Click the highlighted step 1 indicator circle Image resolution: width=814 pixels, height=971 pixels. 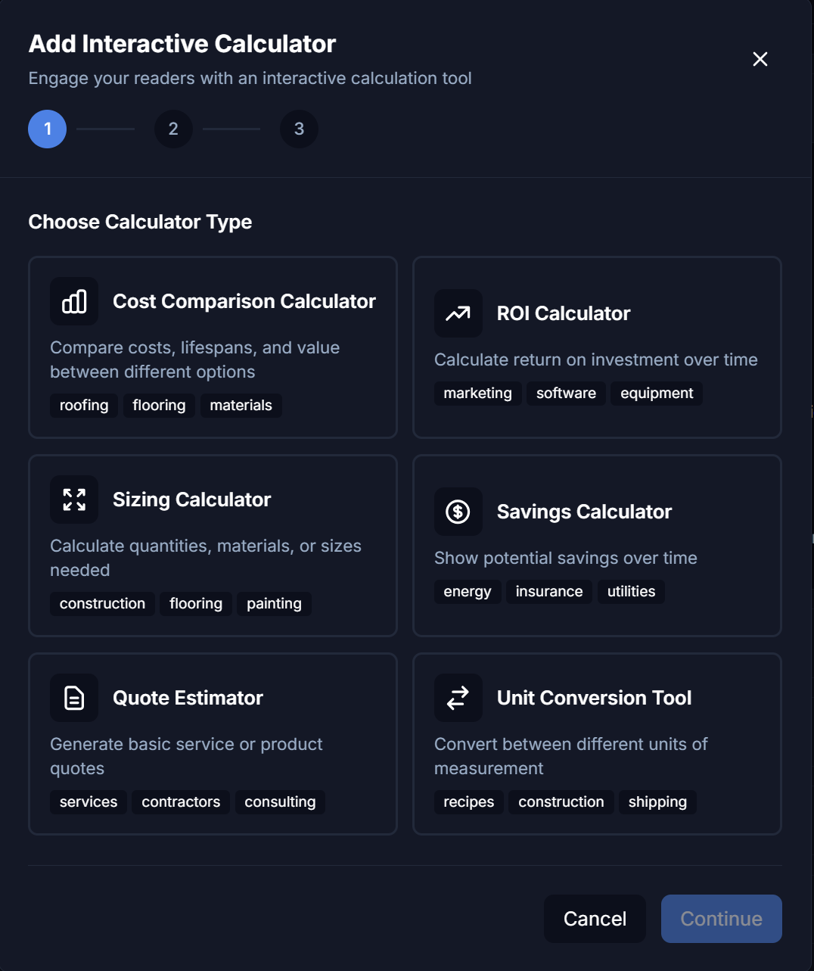click(x=47, y=129)
